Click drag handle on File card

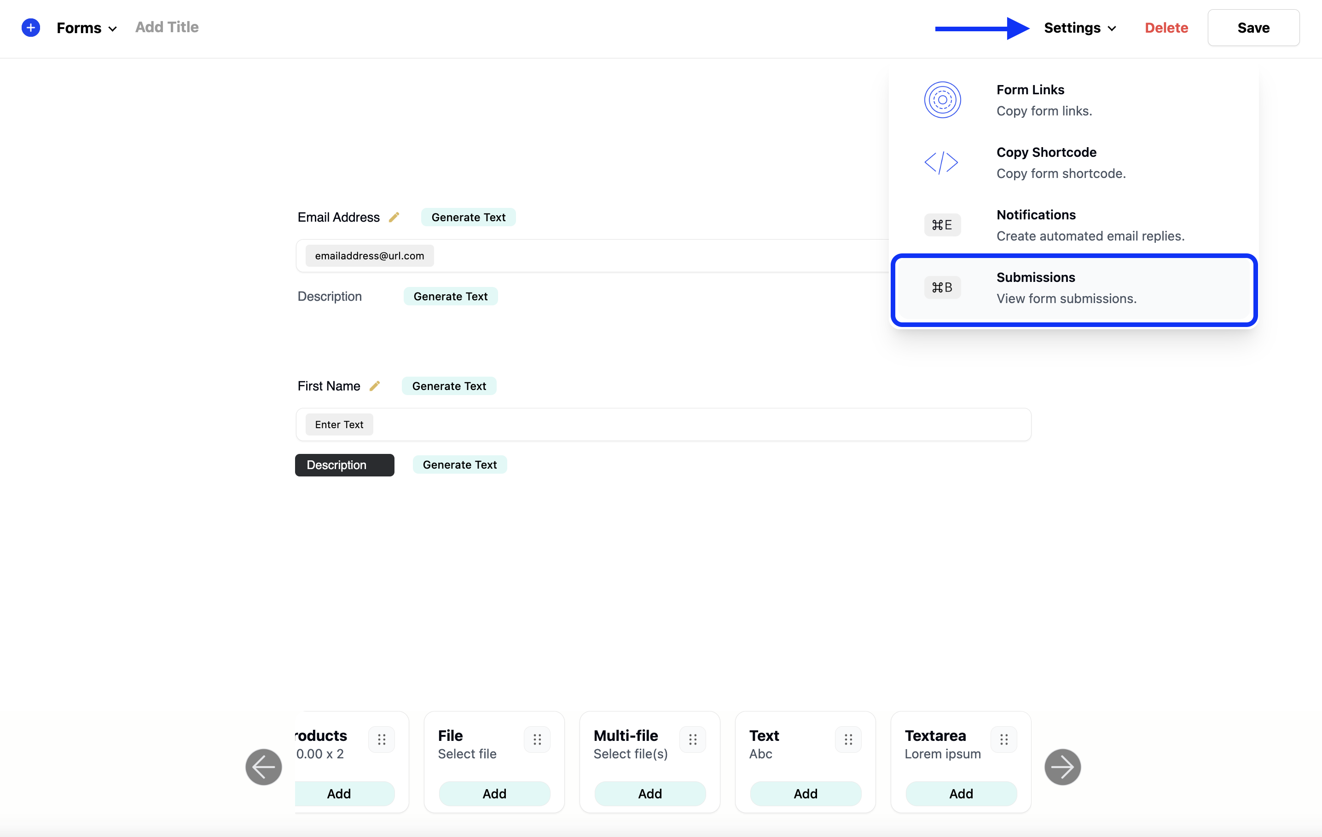click(537, 740)
